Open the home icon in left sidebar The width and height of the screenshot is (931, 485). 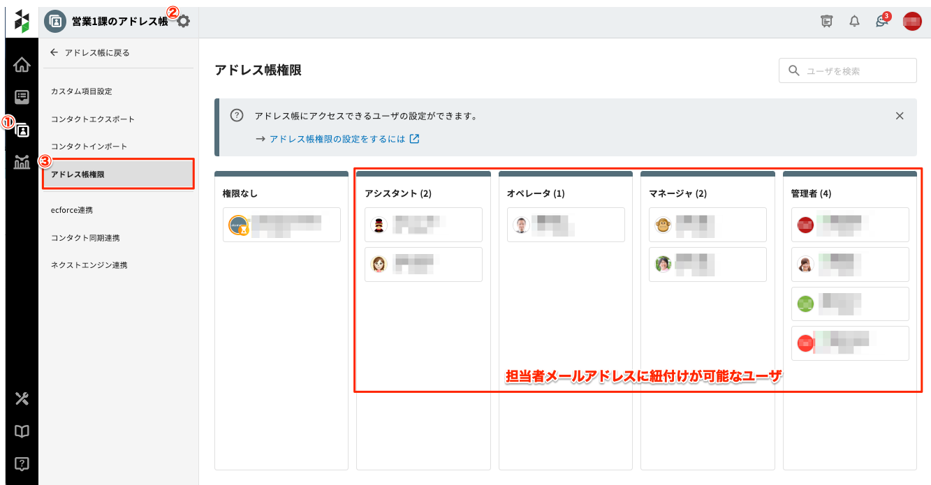pyautogui.click(x=22, y=66)
